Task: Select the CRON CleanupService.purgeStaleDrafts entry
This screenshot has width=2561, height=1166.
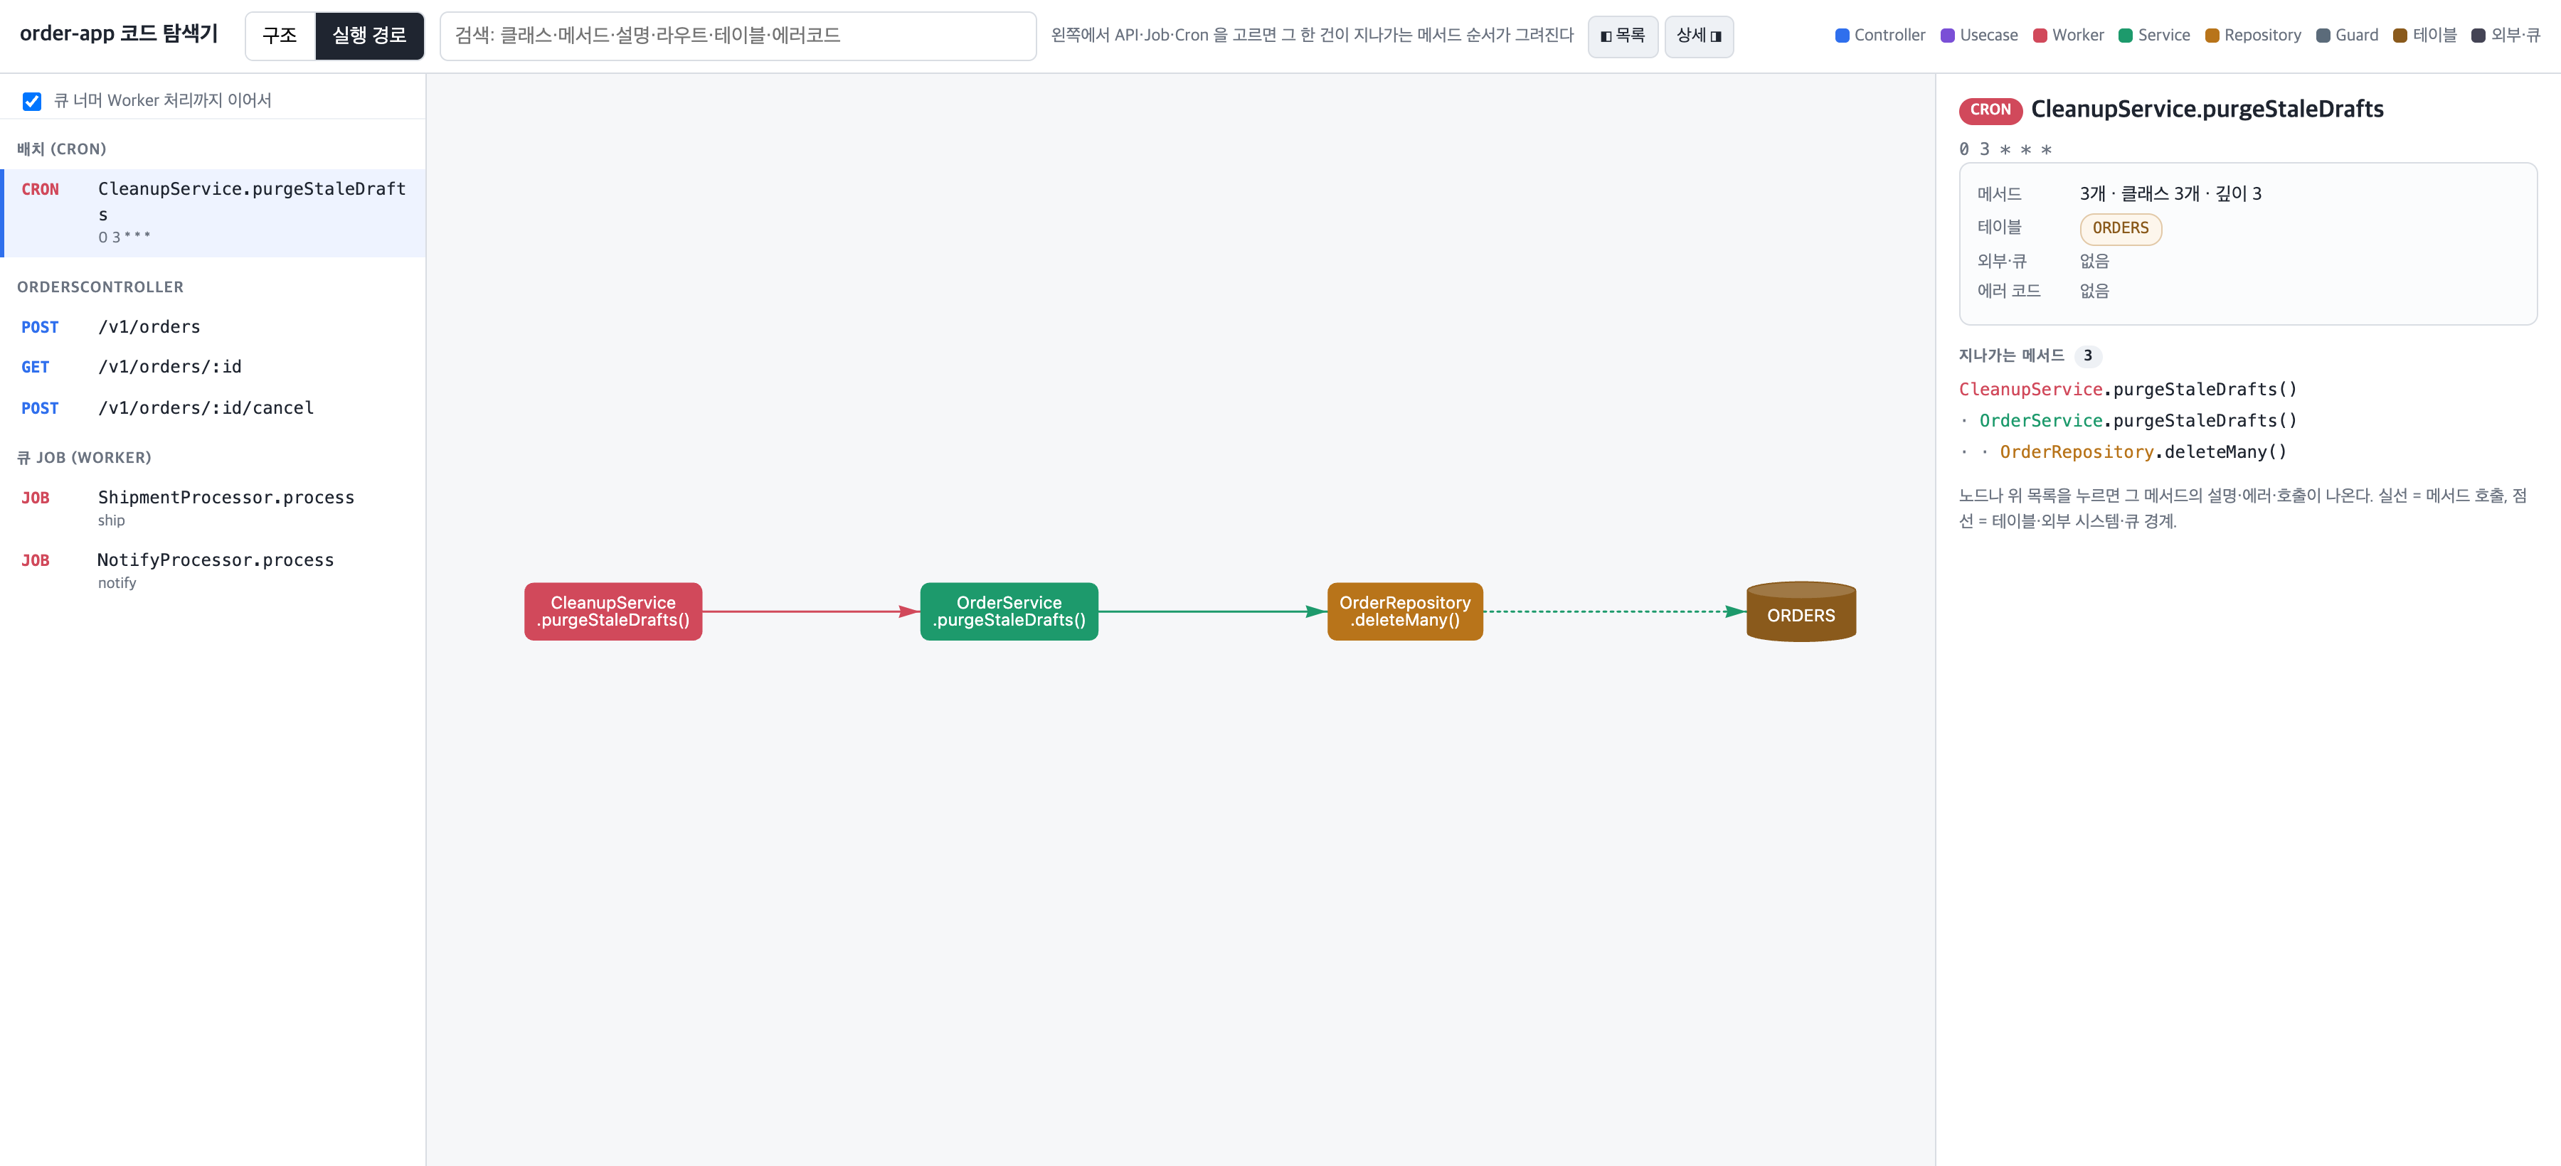Action: coord(213,213)
